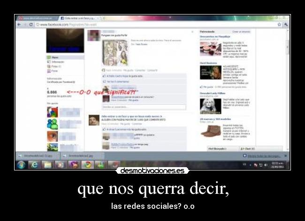Open the makeup discounts ad image

point(211,49)
